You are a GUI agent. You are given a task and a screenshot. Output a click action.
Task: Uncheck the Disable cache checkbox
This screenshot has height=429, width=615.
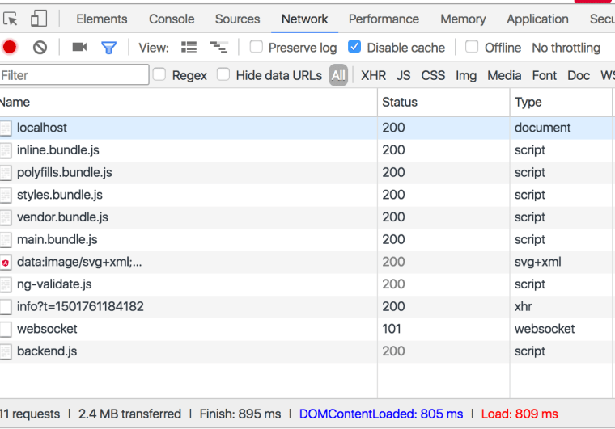tap(354, 47)
